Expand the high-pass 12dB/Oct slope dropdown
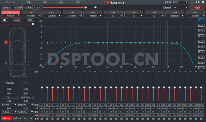 8,112
